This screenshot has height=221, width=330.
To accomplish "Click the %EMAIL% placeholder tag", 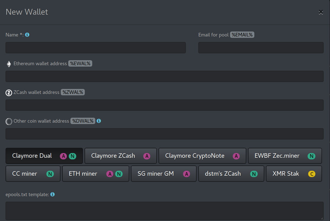I will [242, 35].
